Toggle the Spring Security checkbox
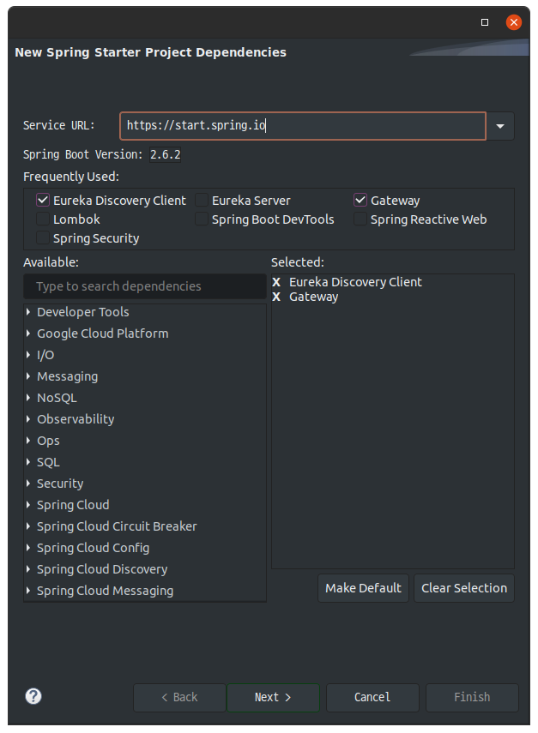Image resolution: width=538 pixels, height=733 pixels. [x=43, y=238]
